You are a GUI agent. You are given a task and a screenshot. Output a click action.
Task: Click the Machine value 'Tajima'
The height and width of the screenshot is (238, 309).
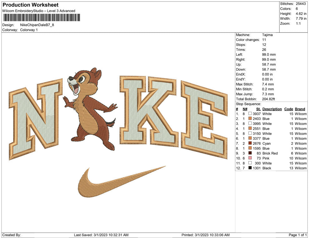coord(267,35)
